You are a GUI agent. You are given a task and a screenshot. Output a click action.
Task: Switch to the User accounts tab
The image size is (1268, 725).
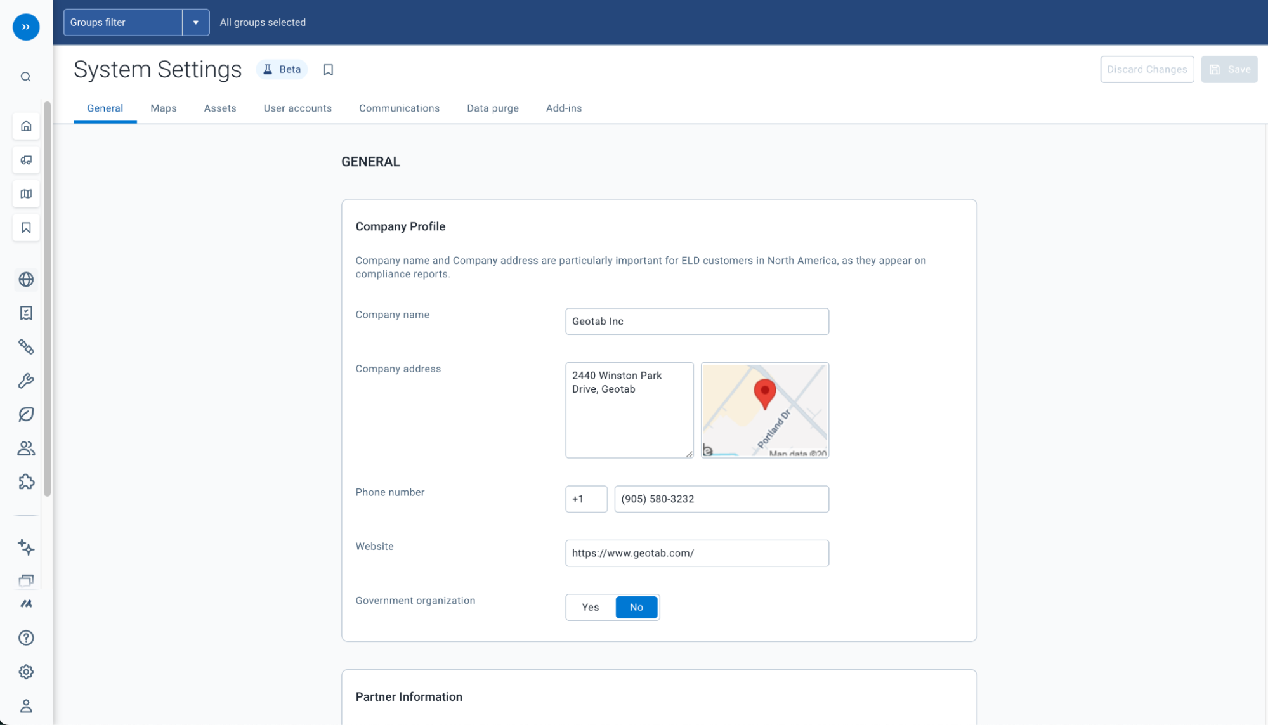coord(297,108)
